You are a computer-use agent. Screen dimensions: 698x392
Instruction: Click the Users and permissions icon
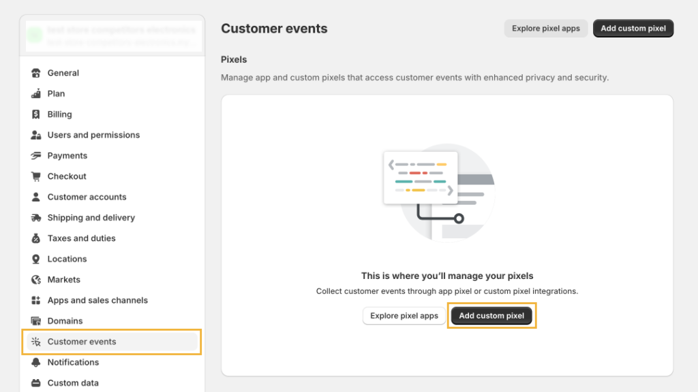coord(36,135)
